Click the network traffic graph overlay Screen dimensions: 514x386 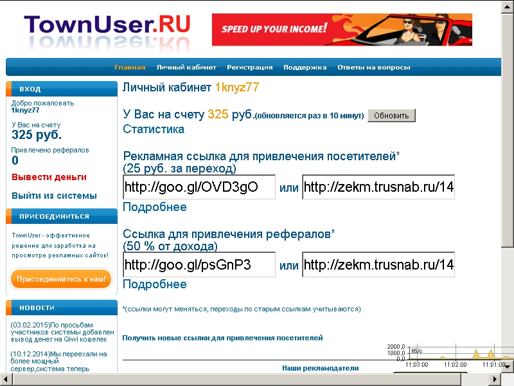pyautogui.click(x=449, y=356)
